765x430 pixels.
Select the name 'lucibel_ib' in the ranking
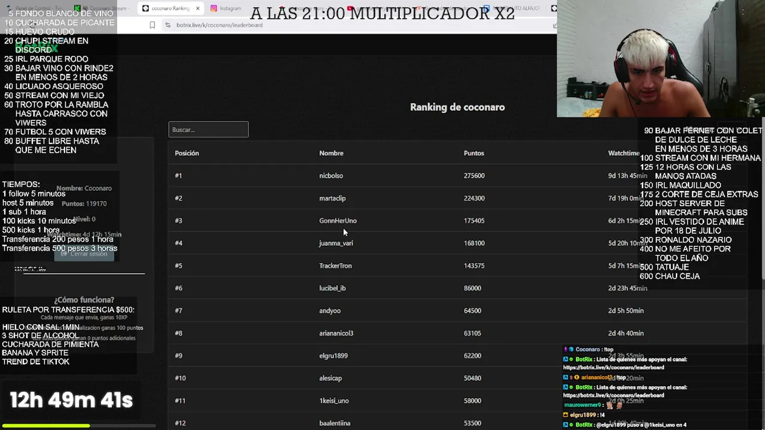(x=332, y=288)
